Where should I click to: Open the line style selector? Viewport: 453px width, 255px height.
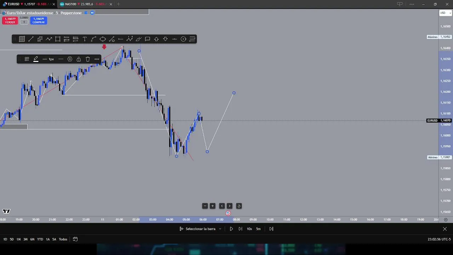(x=61, y=59)
